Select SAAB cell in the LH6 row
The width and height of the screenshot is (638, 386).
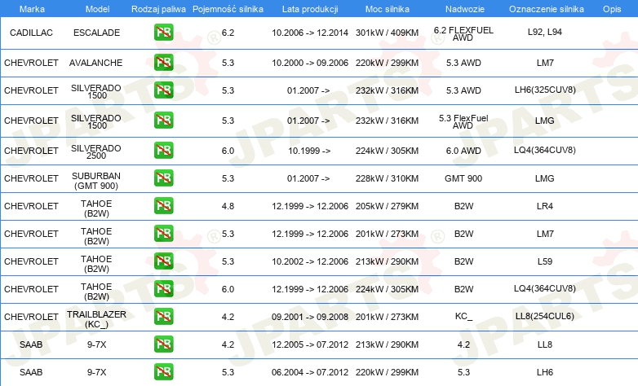tap(31, 372)
